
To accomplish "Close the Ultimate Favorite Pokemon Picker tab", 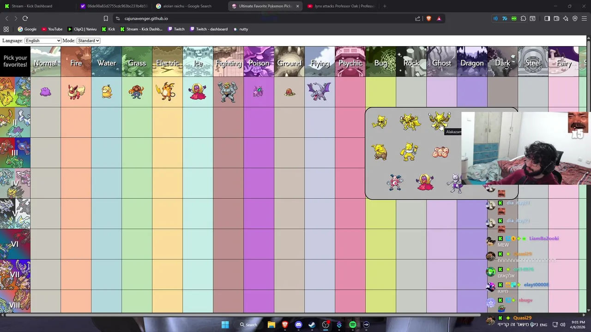I will coord(297,6).
